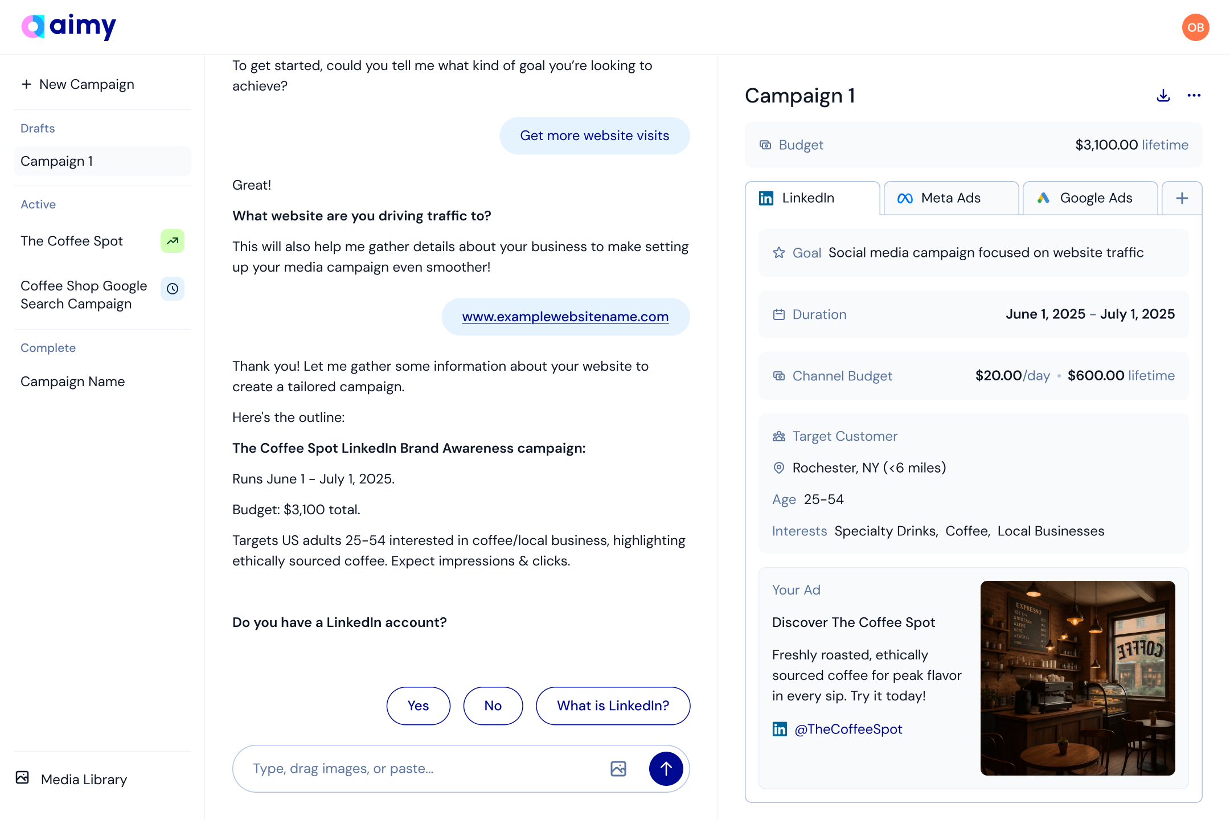The height and width of the screenshot is (820, 1230).
Task: Open the www.examplewebsitename.com link
Action: pyautogui.click(x=565, y=317)
